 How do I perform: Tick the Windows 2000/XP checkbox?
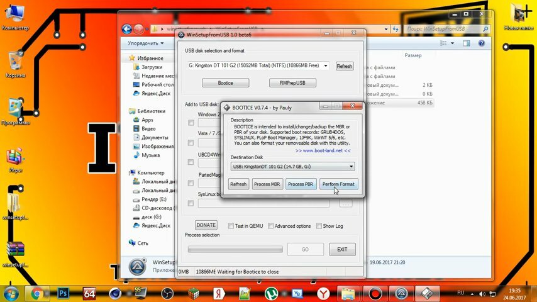click(x=191, y=123)
